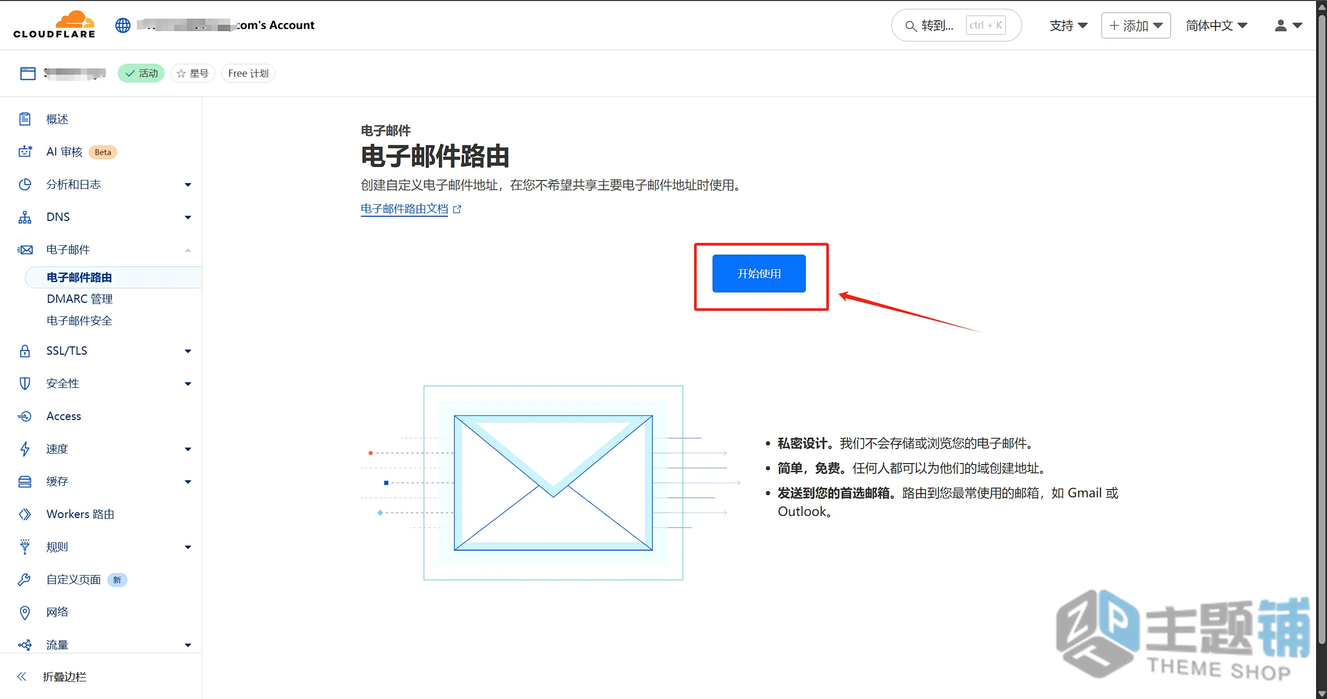Expand the 速度 submenu arrow
The height and width of the screenshot is (699, 1327).
[x=188, y=449]
